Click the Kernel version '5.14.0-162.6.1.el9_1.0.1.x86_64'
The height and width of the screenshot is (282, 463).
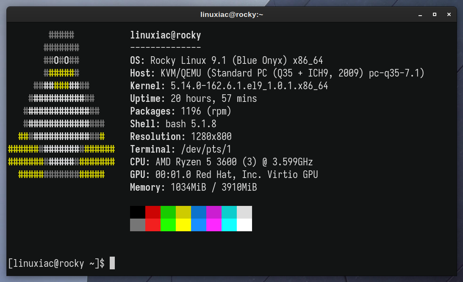pos(249,86)
